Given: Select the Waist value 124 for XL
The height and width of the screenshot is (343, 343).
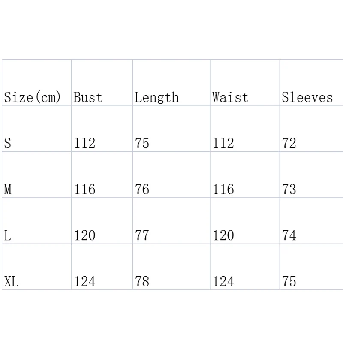Looking at the screenshot, I should (223, 282).
